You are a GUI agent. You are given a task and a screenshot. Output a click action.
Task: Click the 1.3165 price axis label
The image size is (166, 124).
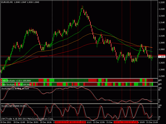pos(162,16)
